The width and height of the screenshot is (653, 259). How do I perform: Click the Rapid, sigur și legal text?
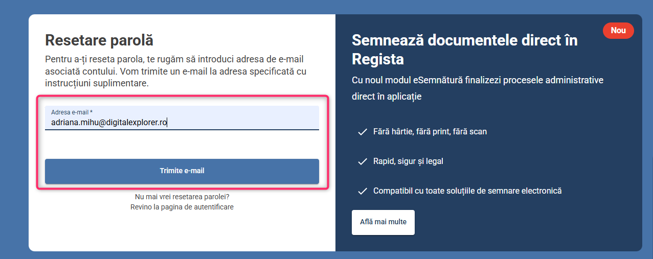click(x=408, y=161)
